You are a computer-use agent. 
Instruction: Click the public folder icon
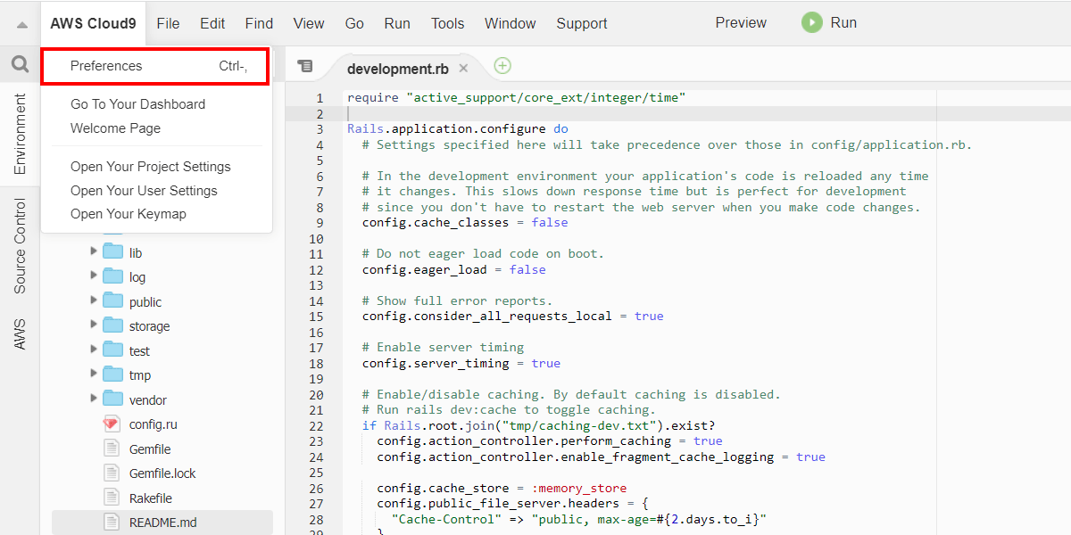coord(112,301)
